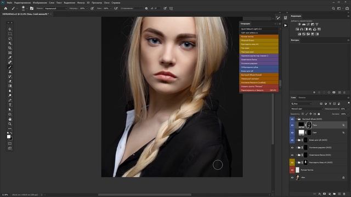Open the fx layer style menu
Viewport: 351px width, 197px height.
pyautogui.click(x=320, y=194)
